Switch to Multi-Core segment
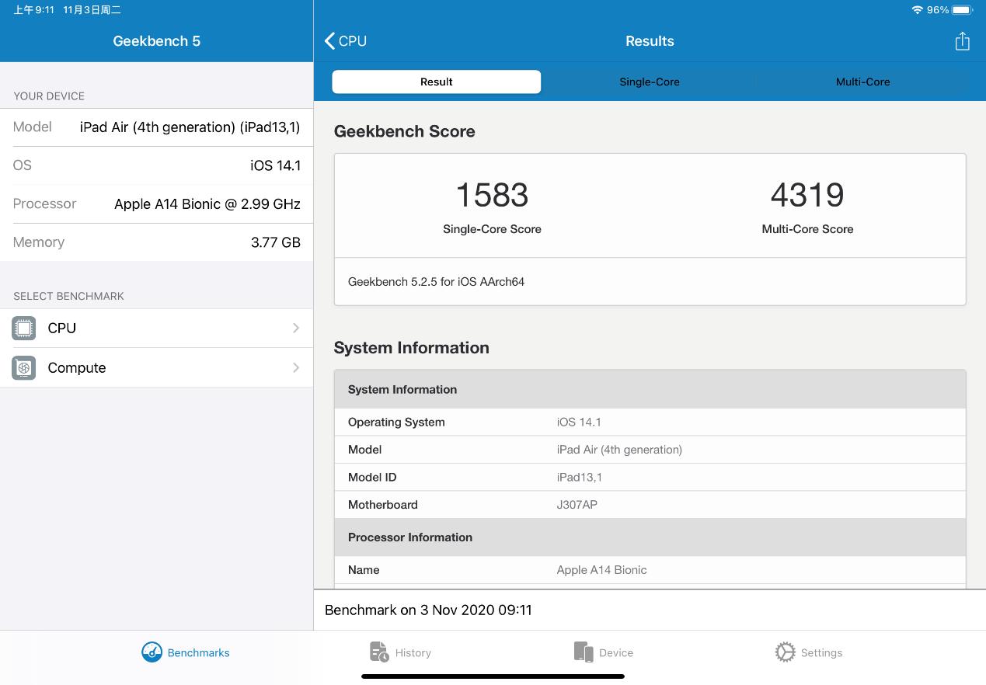The image size is (986, 685). click(x=862, y=82)
